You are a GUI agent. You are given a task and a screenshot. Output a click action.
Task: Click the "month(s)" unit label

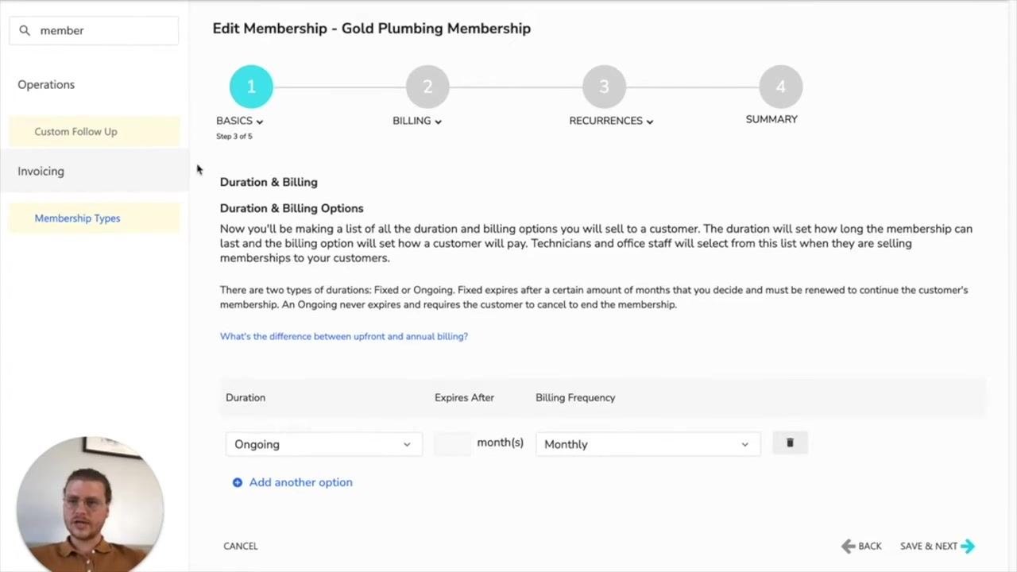[x=501, y=443]
